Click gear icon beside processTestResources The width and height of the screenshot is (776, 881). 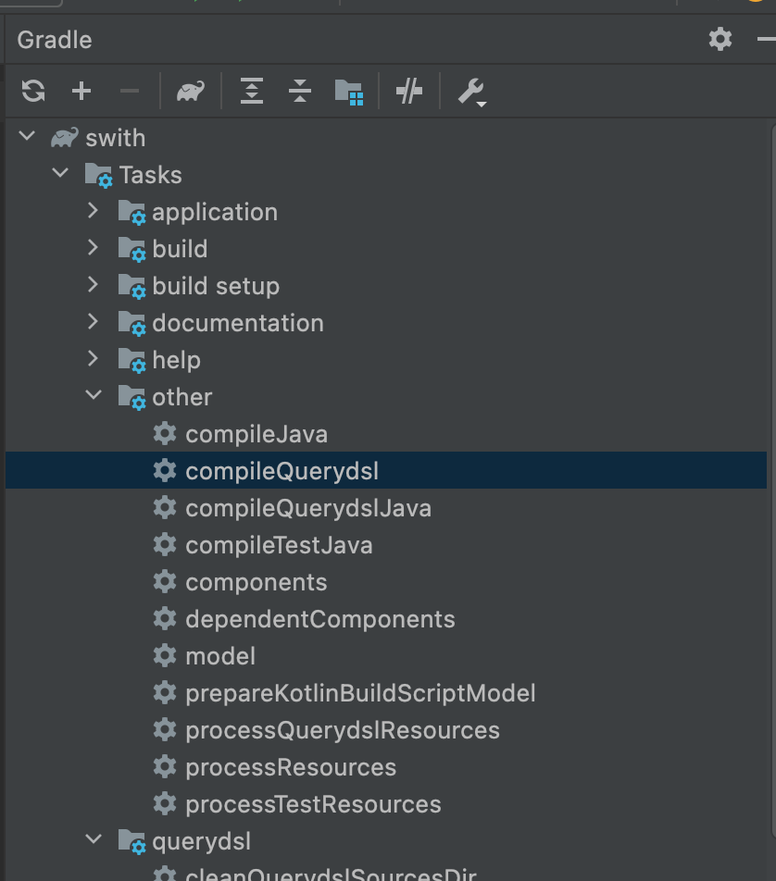165,804
